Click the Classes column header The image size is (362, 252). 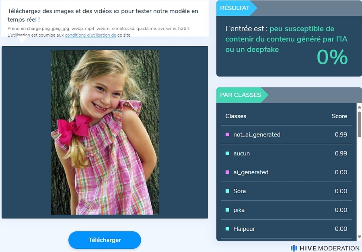pos(236,116)
